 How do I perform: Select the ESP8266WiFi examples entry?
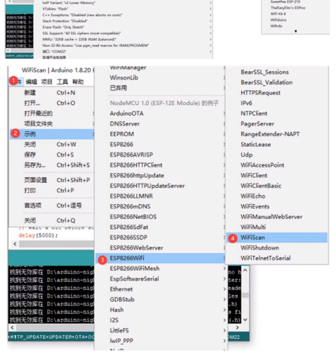160,258
